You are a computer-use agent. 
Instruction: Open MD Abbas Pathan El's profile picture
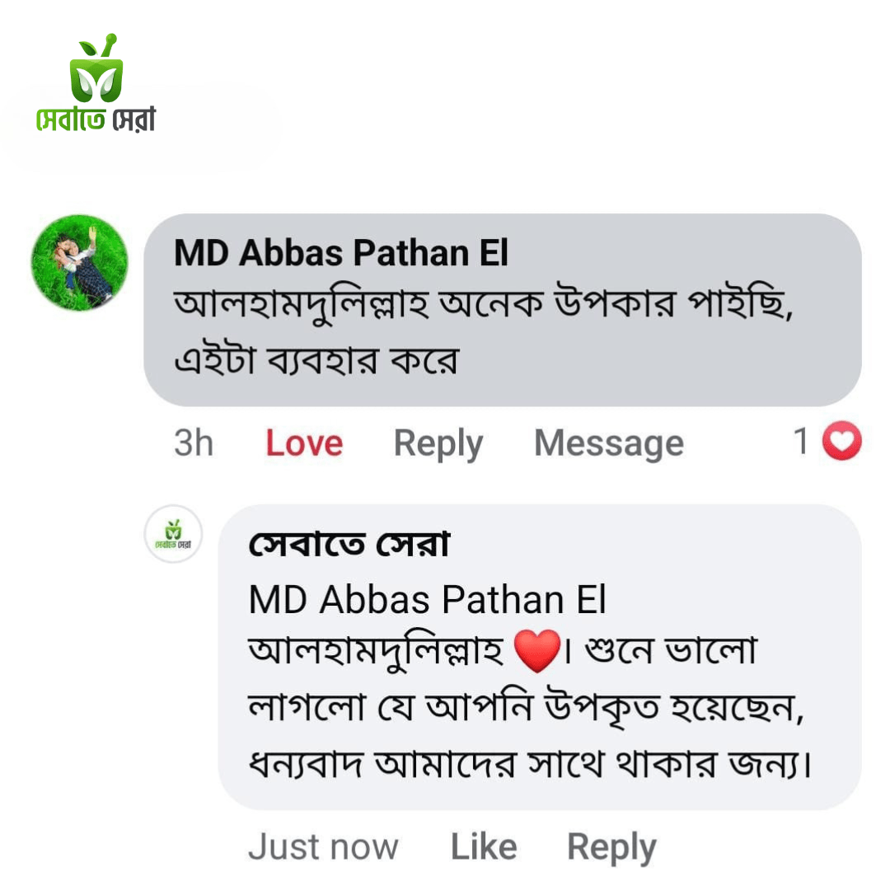[x=79, y=261]
